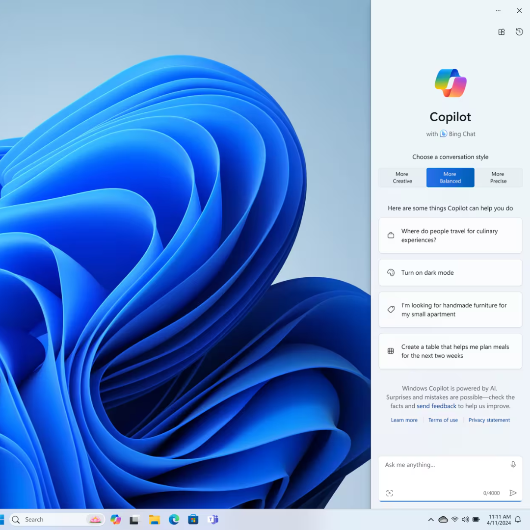
Task: Expand the system tray hidden icons chevron
Action: coord(431,520)
